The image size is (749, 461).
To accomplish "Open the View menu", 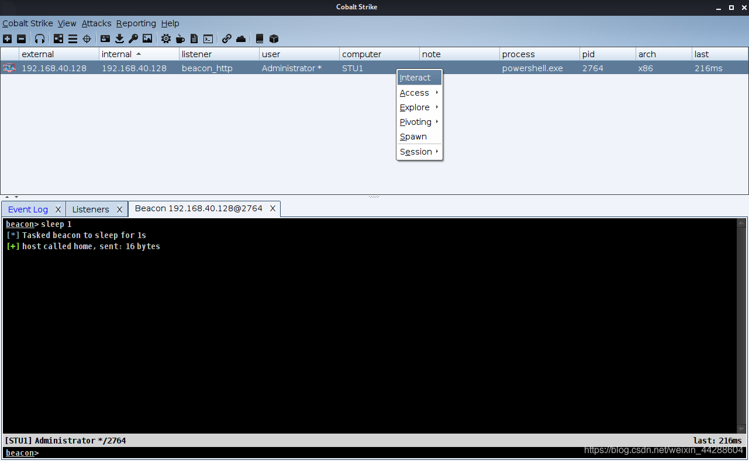I will click(67, 23).
